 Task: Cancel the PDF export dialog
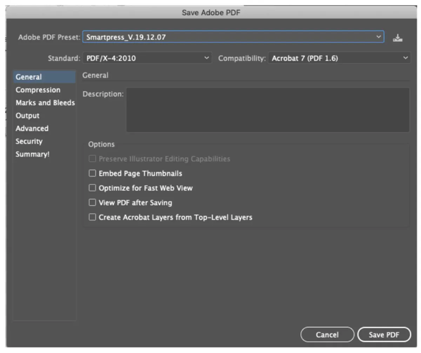(x=327, y=334)
